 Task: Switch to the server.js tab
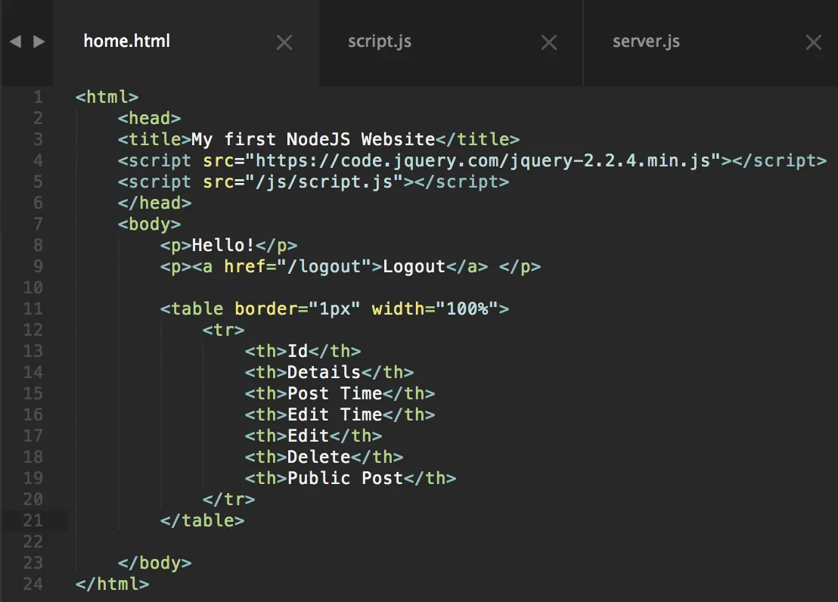click(x=646, y=42)
